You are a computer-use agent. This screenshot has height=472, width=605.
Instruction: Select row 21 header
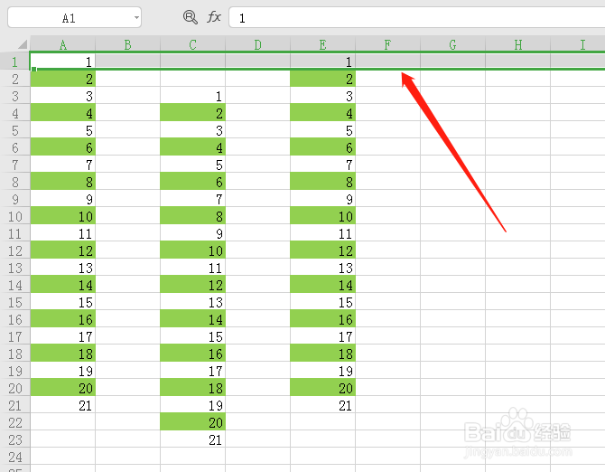coord(15,405)
